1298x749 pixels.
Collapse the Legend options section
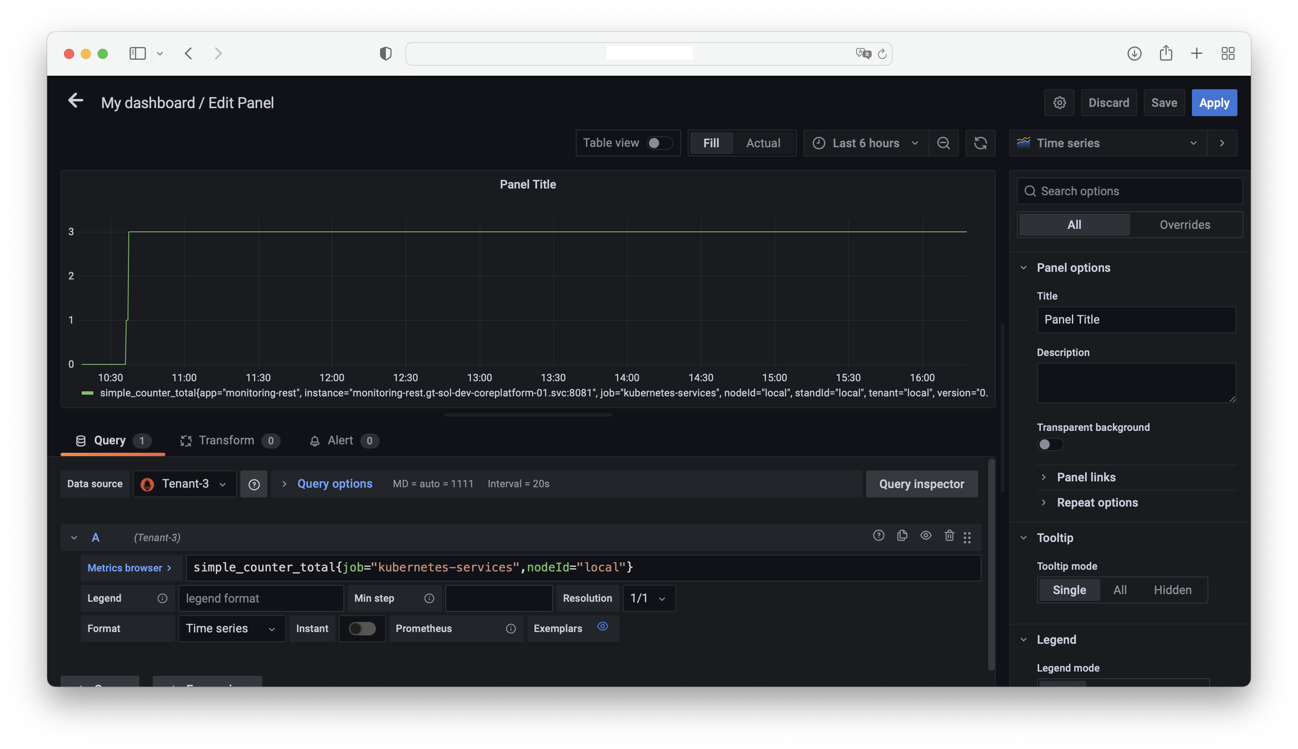pyautogui.click(x=1056, y=640)
